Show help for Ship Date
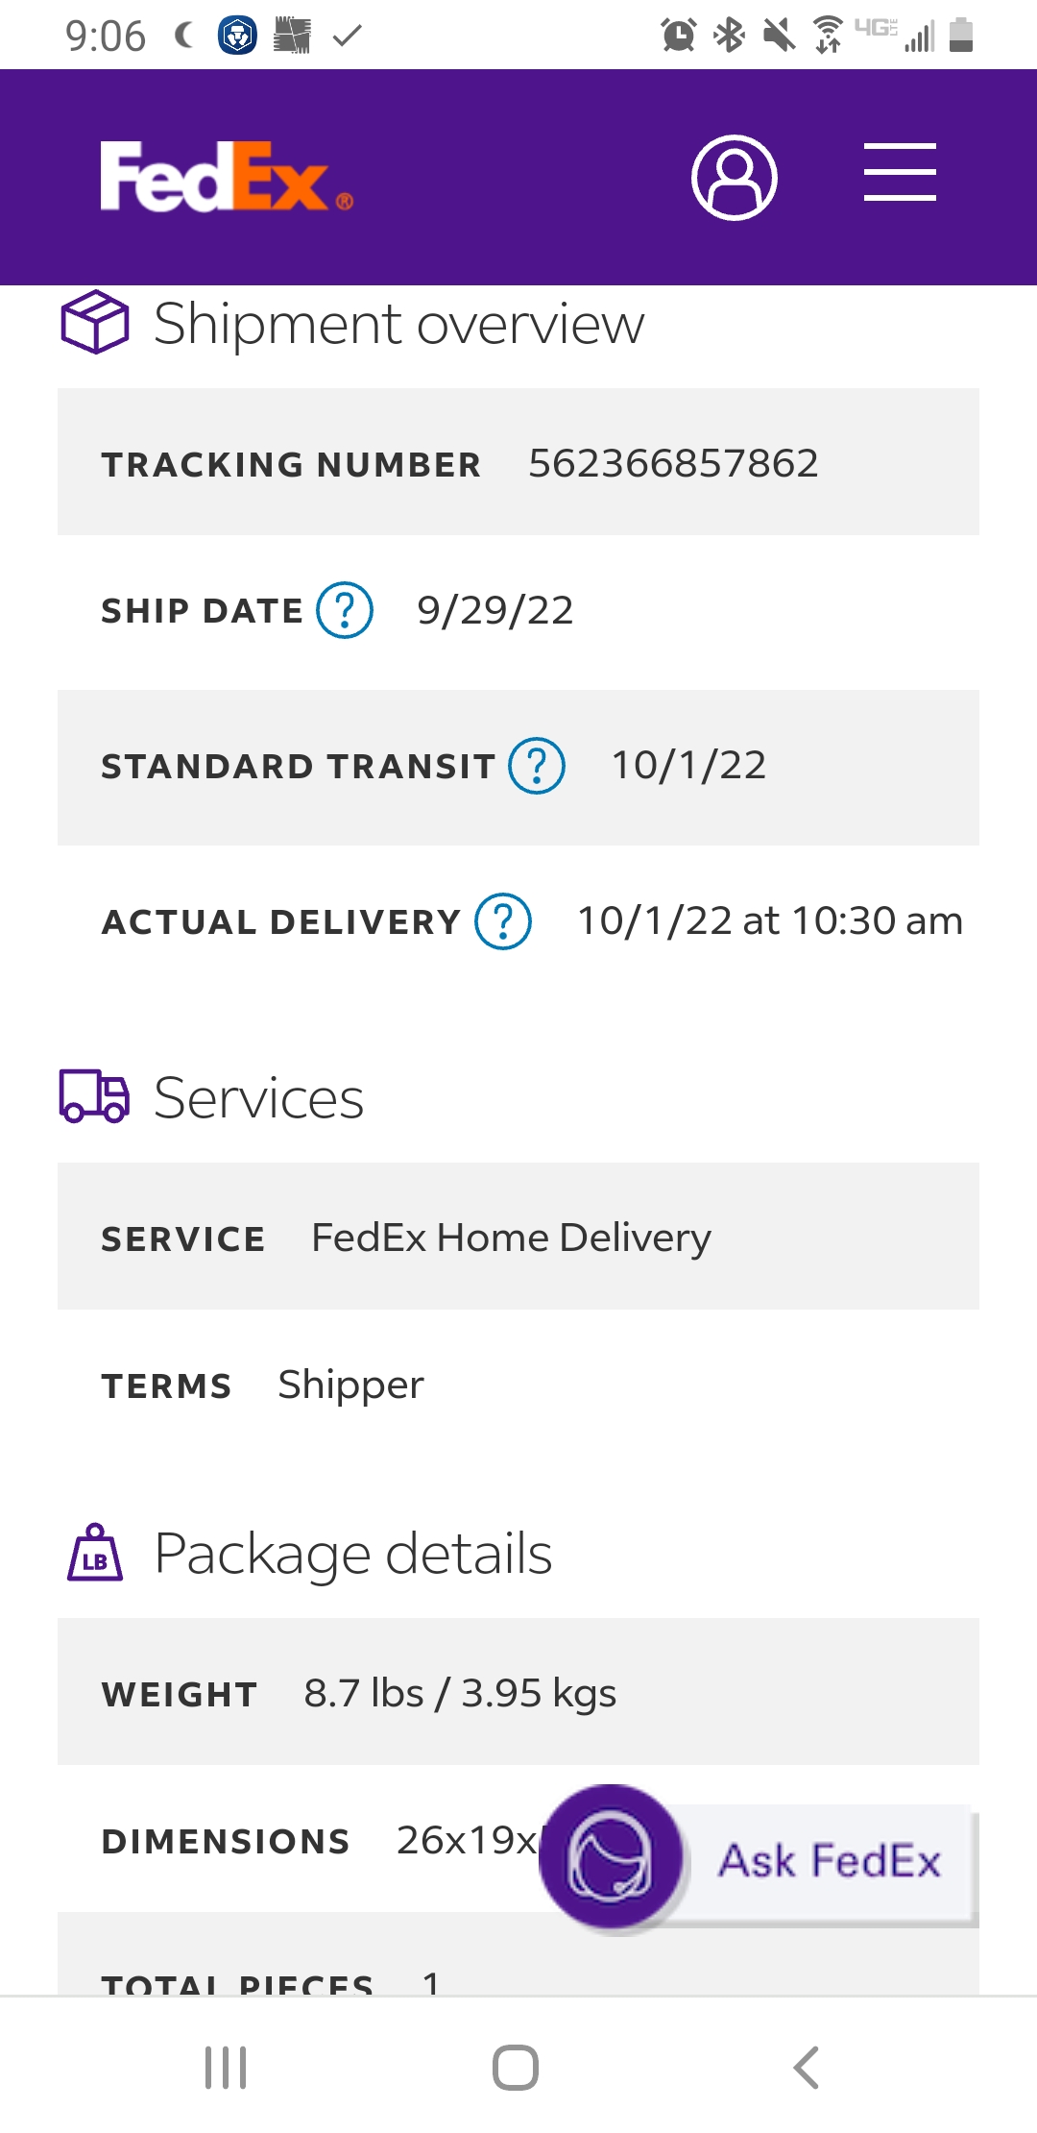This screenshot has width=1037, height=2133. [345, 610]
